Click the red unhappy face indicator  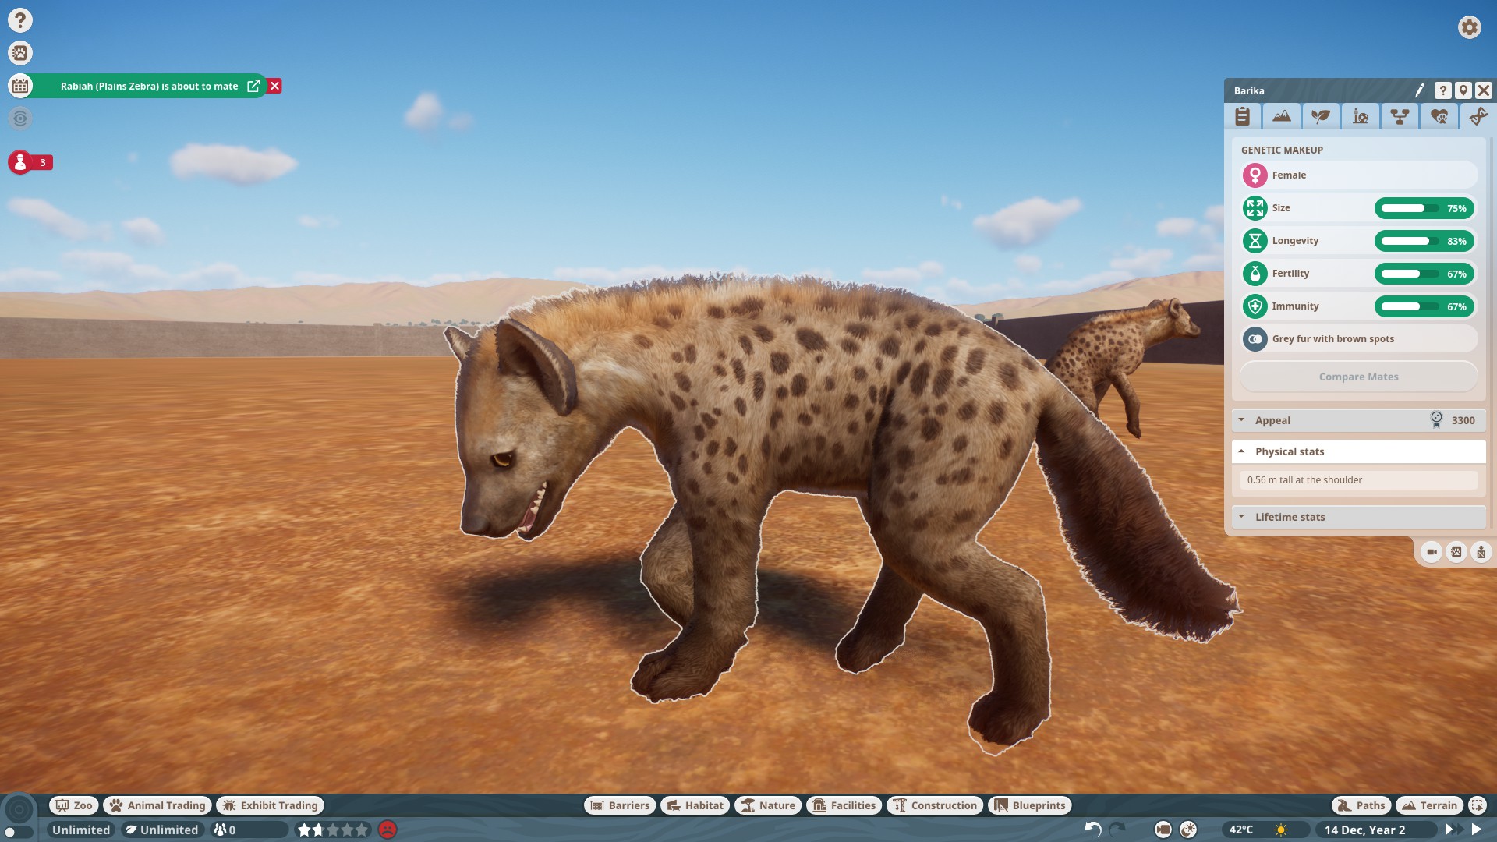click(388, 830)
